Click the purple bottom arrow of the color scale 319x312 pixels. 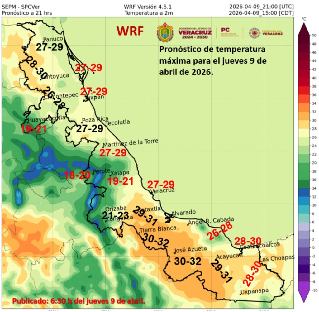click(x=304, y=295)
